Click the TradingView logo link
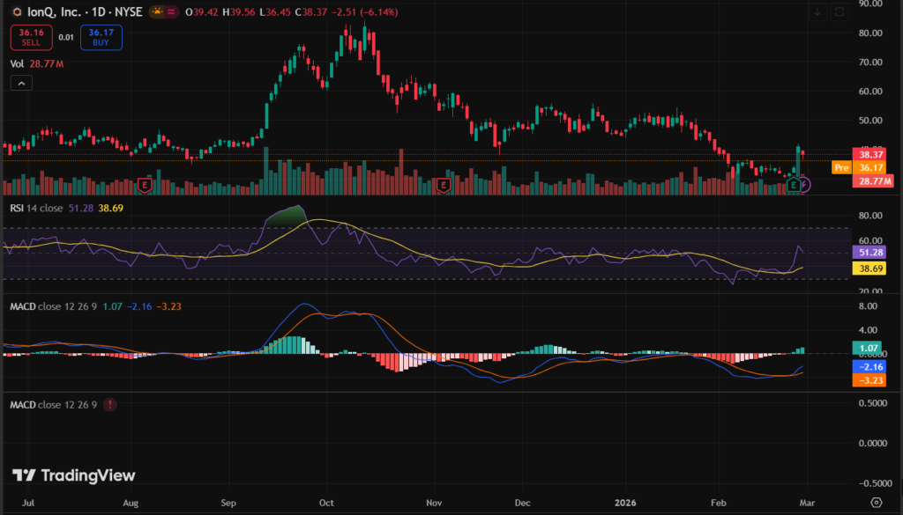The image size is (903, 515). (x=75, y=475)
